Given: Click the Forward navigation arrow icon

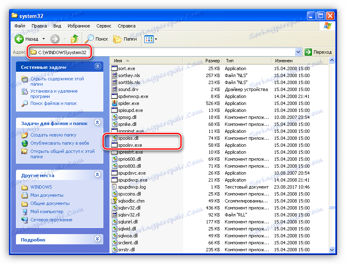Looking at the screenshot, I should click(55, 39).
